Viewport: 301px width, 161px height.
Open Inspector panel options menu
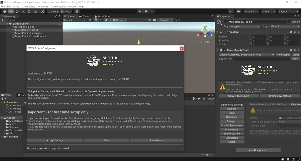[x=298, y=16]
